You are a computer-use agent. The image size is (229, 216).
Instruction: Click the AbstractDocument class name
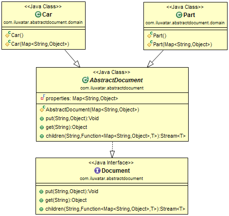coord(116,80)
